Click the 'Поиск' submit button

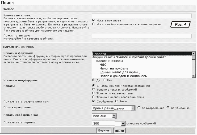119,131
